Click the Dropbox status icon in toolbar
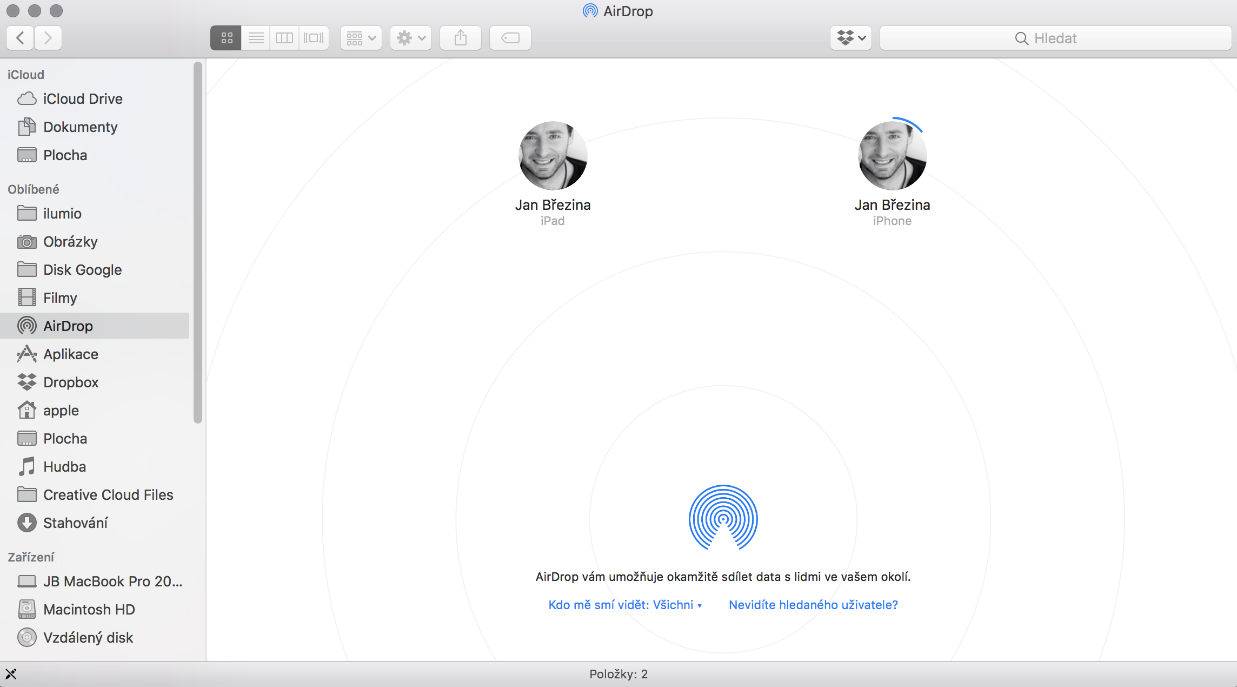Viewport: 1237px width, 687px height. tap(850, 37)
